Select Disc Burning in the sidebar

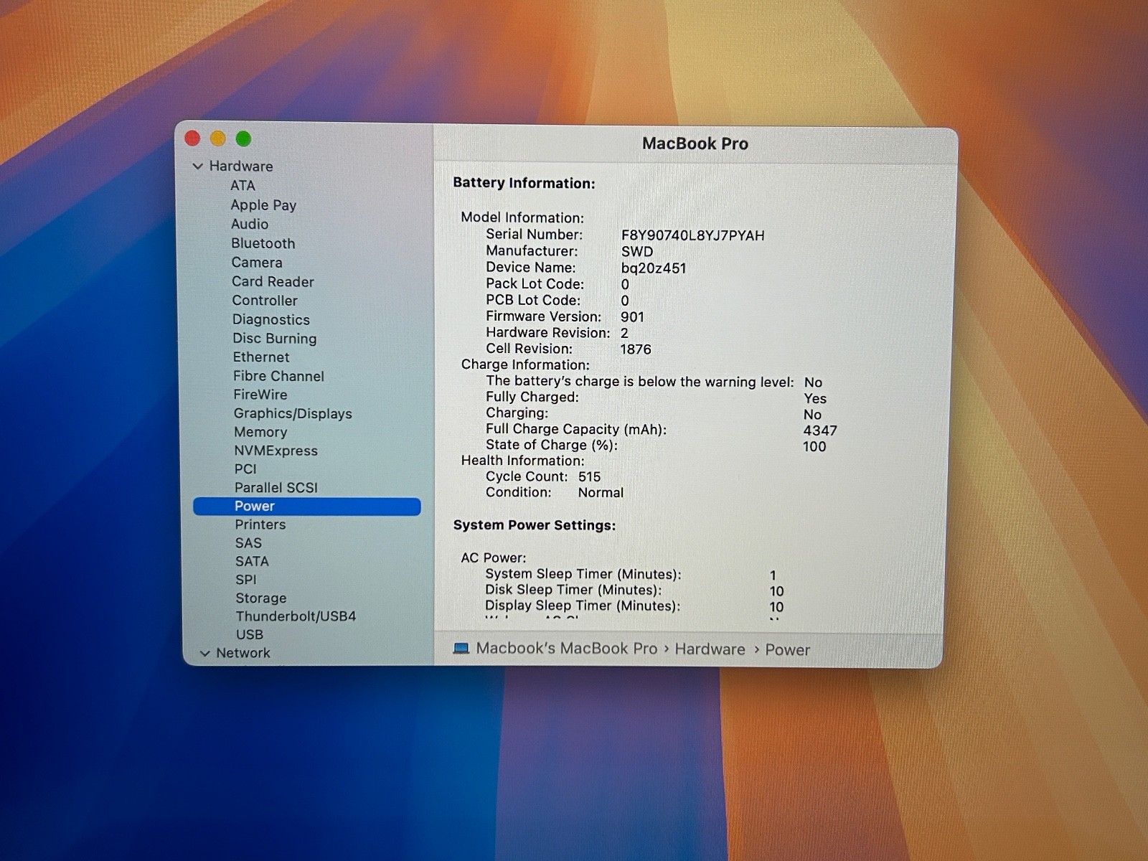coord(274,339)
